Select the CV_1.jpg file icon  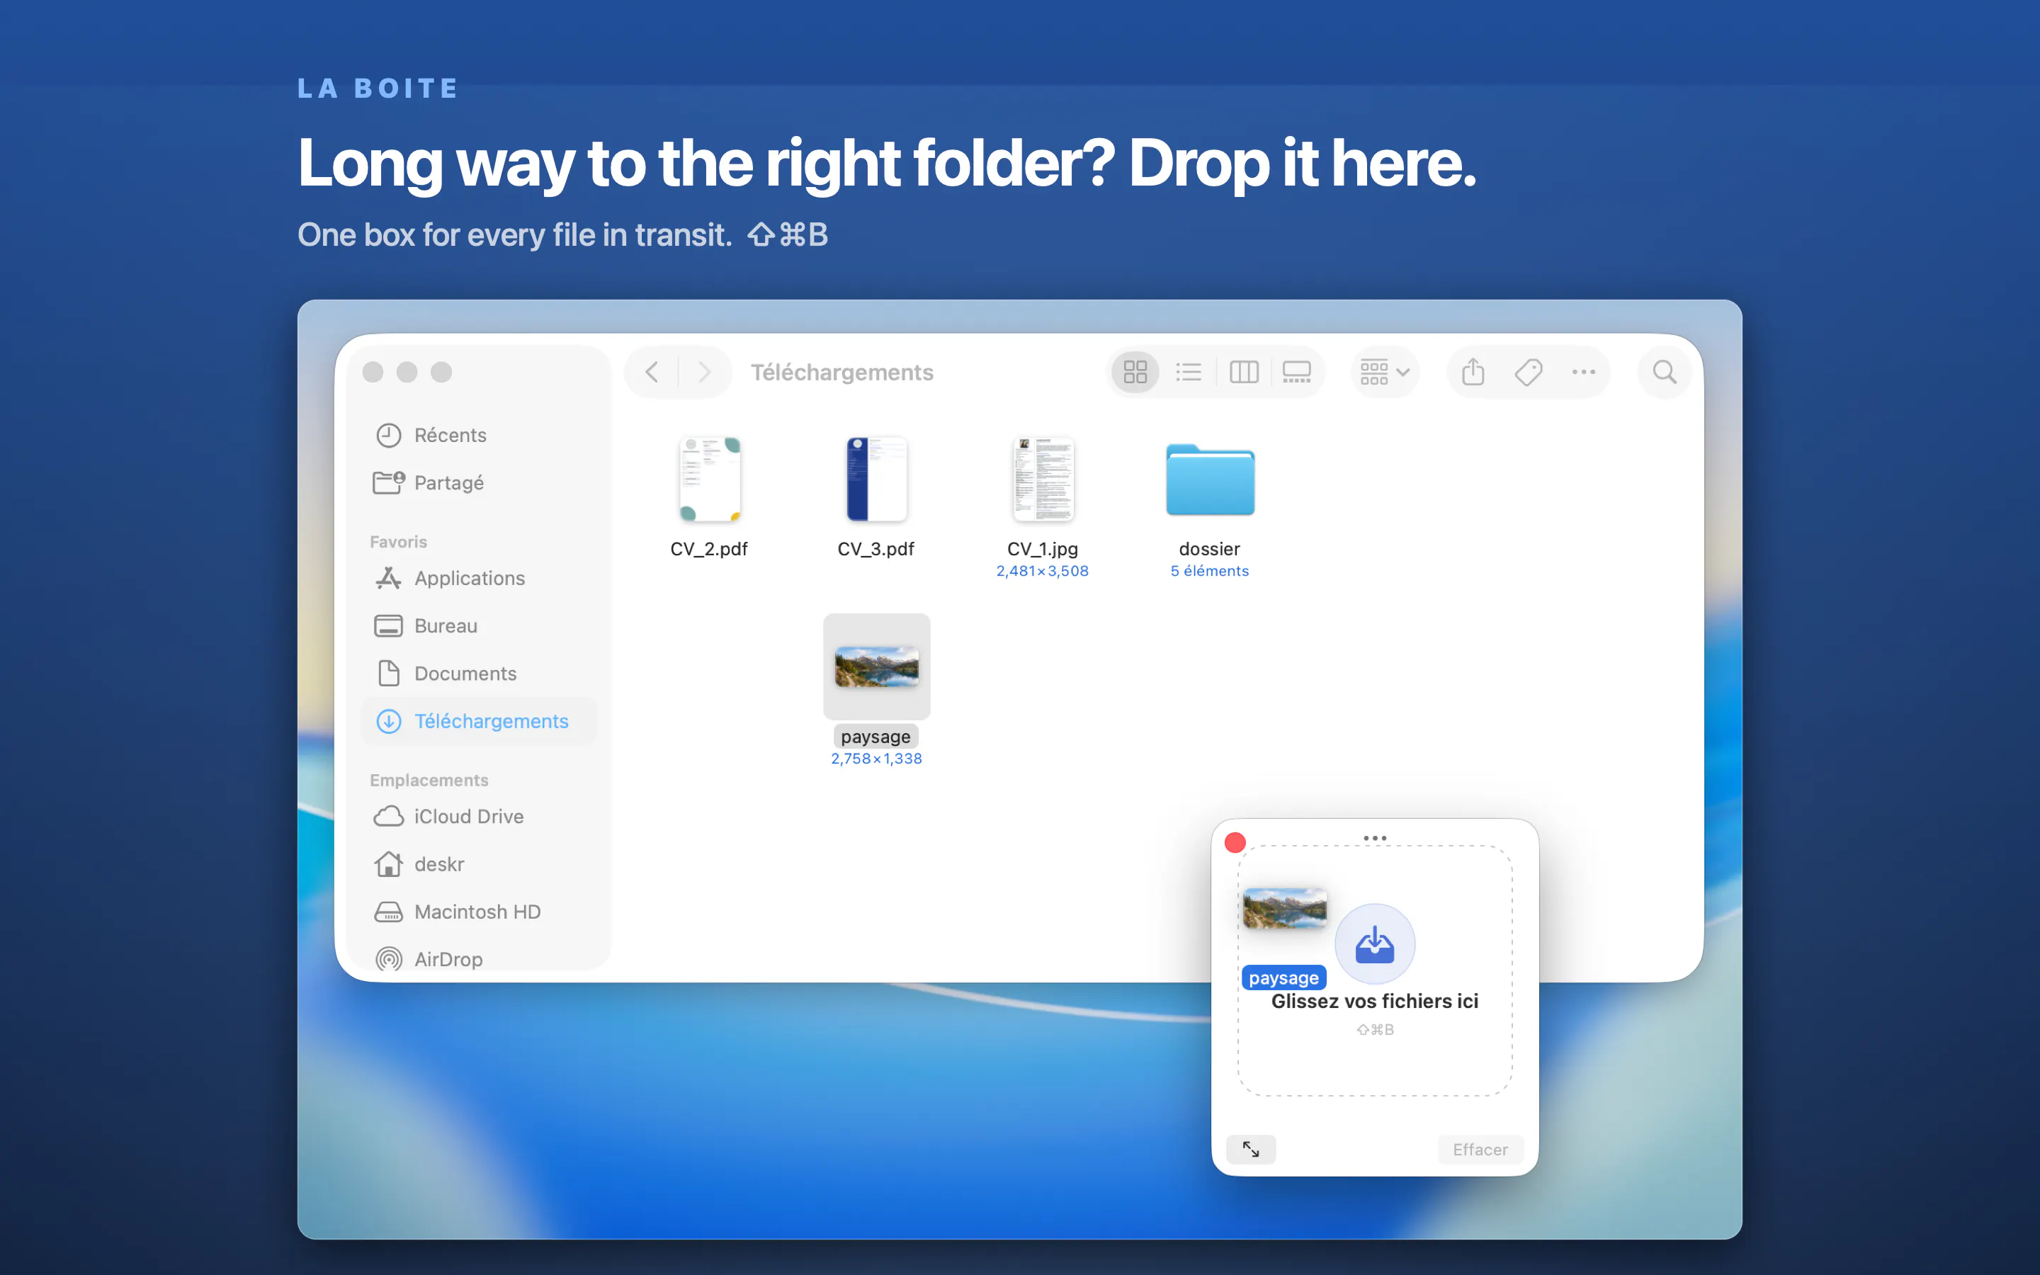pyautogui.click(x=1043, y=479)
